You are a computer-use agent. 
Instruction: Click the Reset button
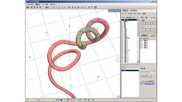(130, 14)
